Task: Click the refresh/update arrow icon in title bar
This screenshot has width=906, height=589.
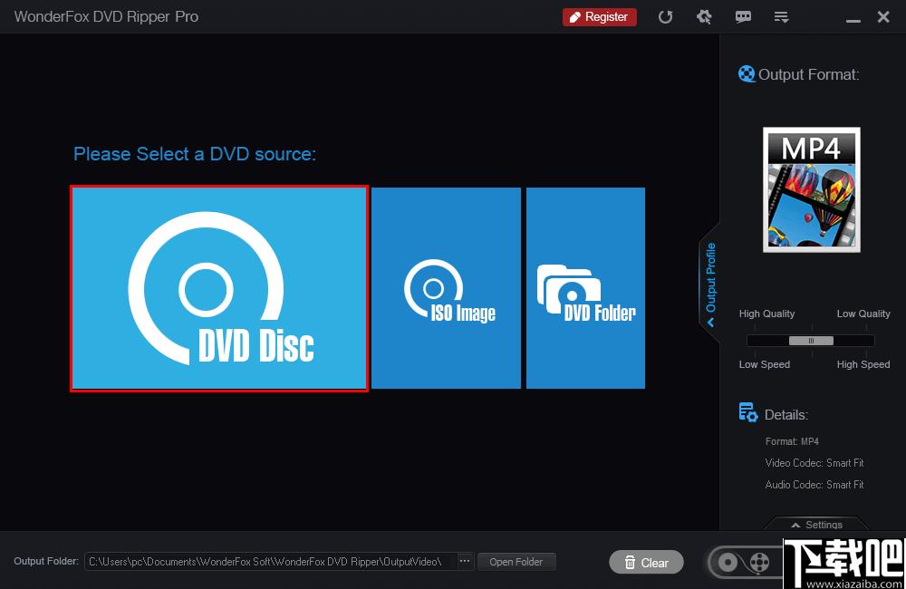Action: pos(666,16)
